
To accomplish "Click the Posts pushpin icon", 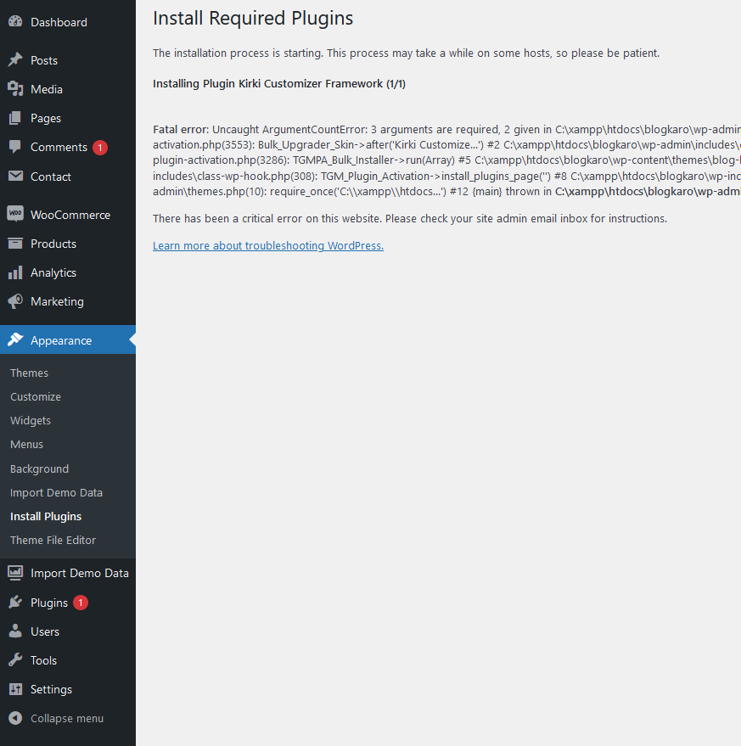I will tap(15, 60).
